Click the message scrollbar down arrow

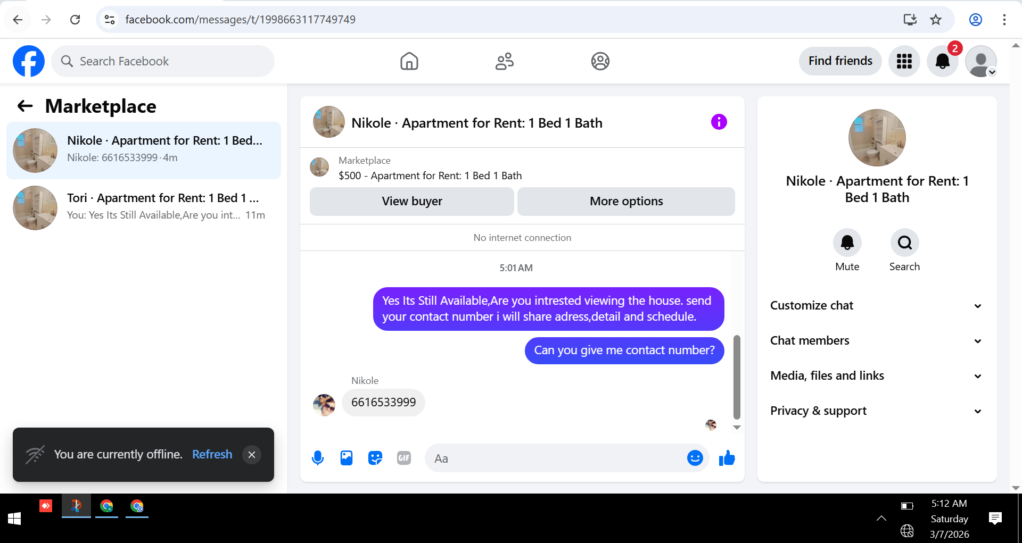tap(737, 427)
